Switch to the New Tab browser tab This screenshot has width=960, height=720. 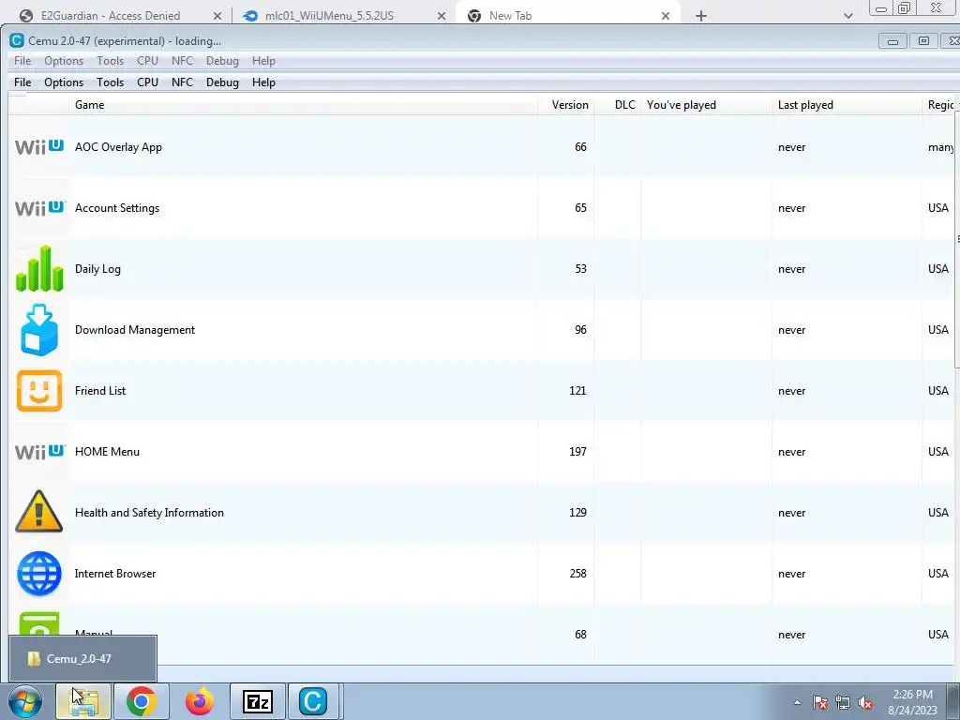click(x=566, y=16)
